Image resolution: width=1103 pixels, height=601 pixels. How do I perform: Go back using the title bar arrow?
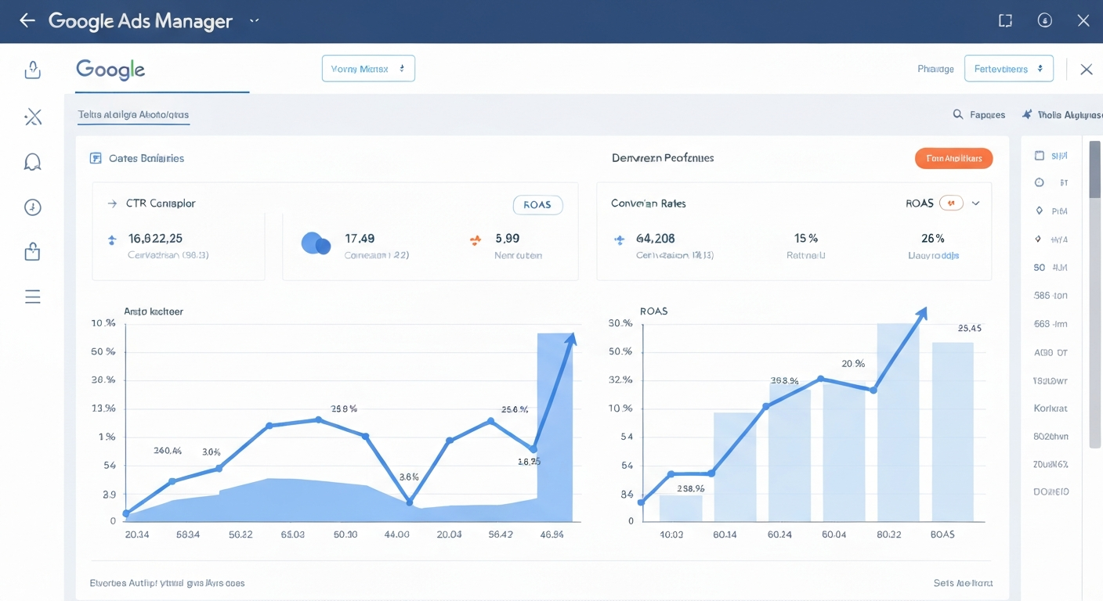[x=27, y=21]
